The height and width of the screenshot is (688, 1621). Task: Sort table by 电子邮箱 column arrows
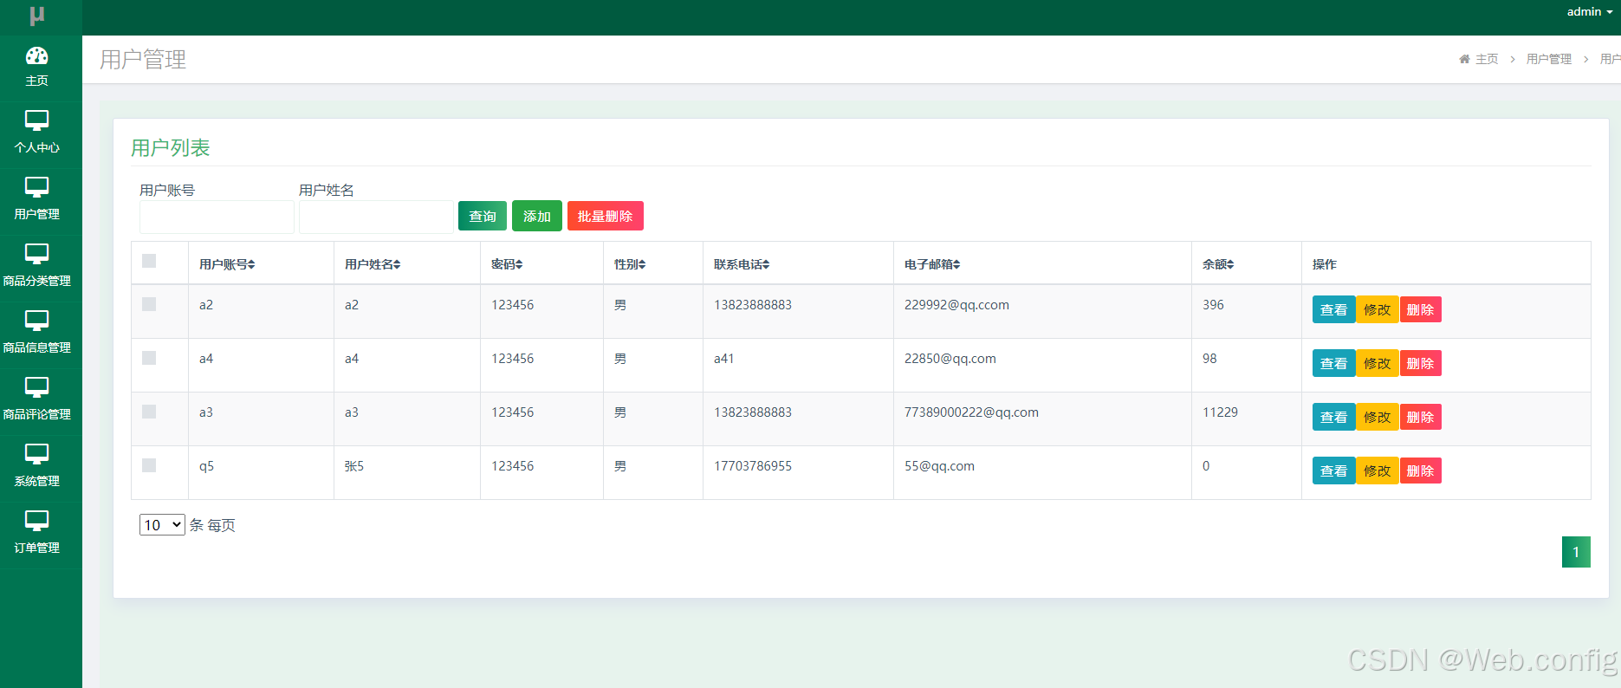[x=956, y=264]
